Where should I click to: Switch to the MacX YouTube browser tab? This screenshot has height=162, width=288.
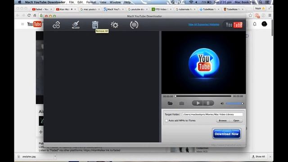(114, 9)
